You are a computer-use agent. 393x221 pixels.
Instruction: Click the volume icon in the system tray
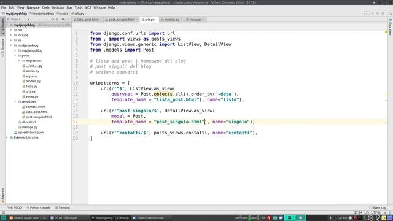coord(345,218)
